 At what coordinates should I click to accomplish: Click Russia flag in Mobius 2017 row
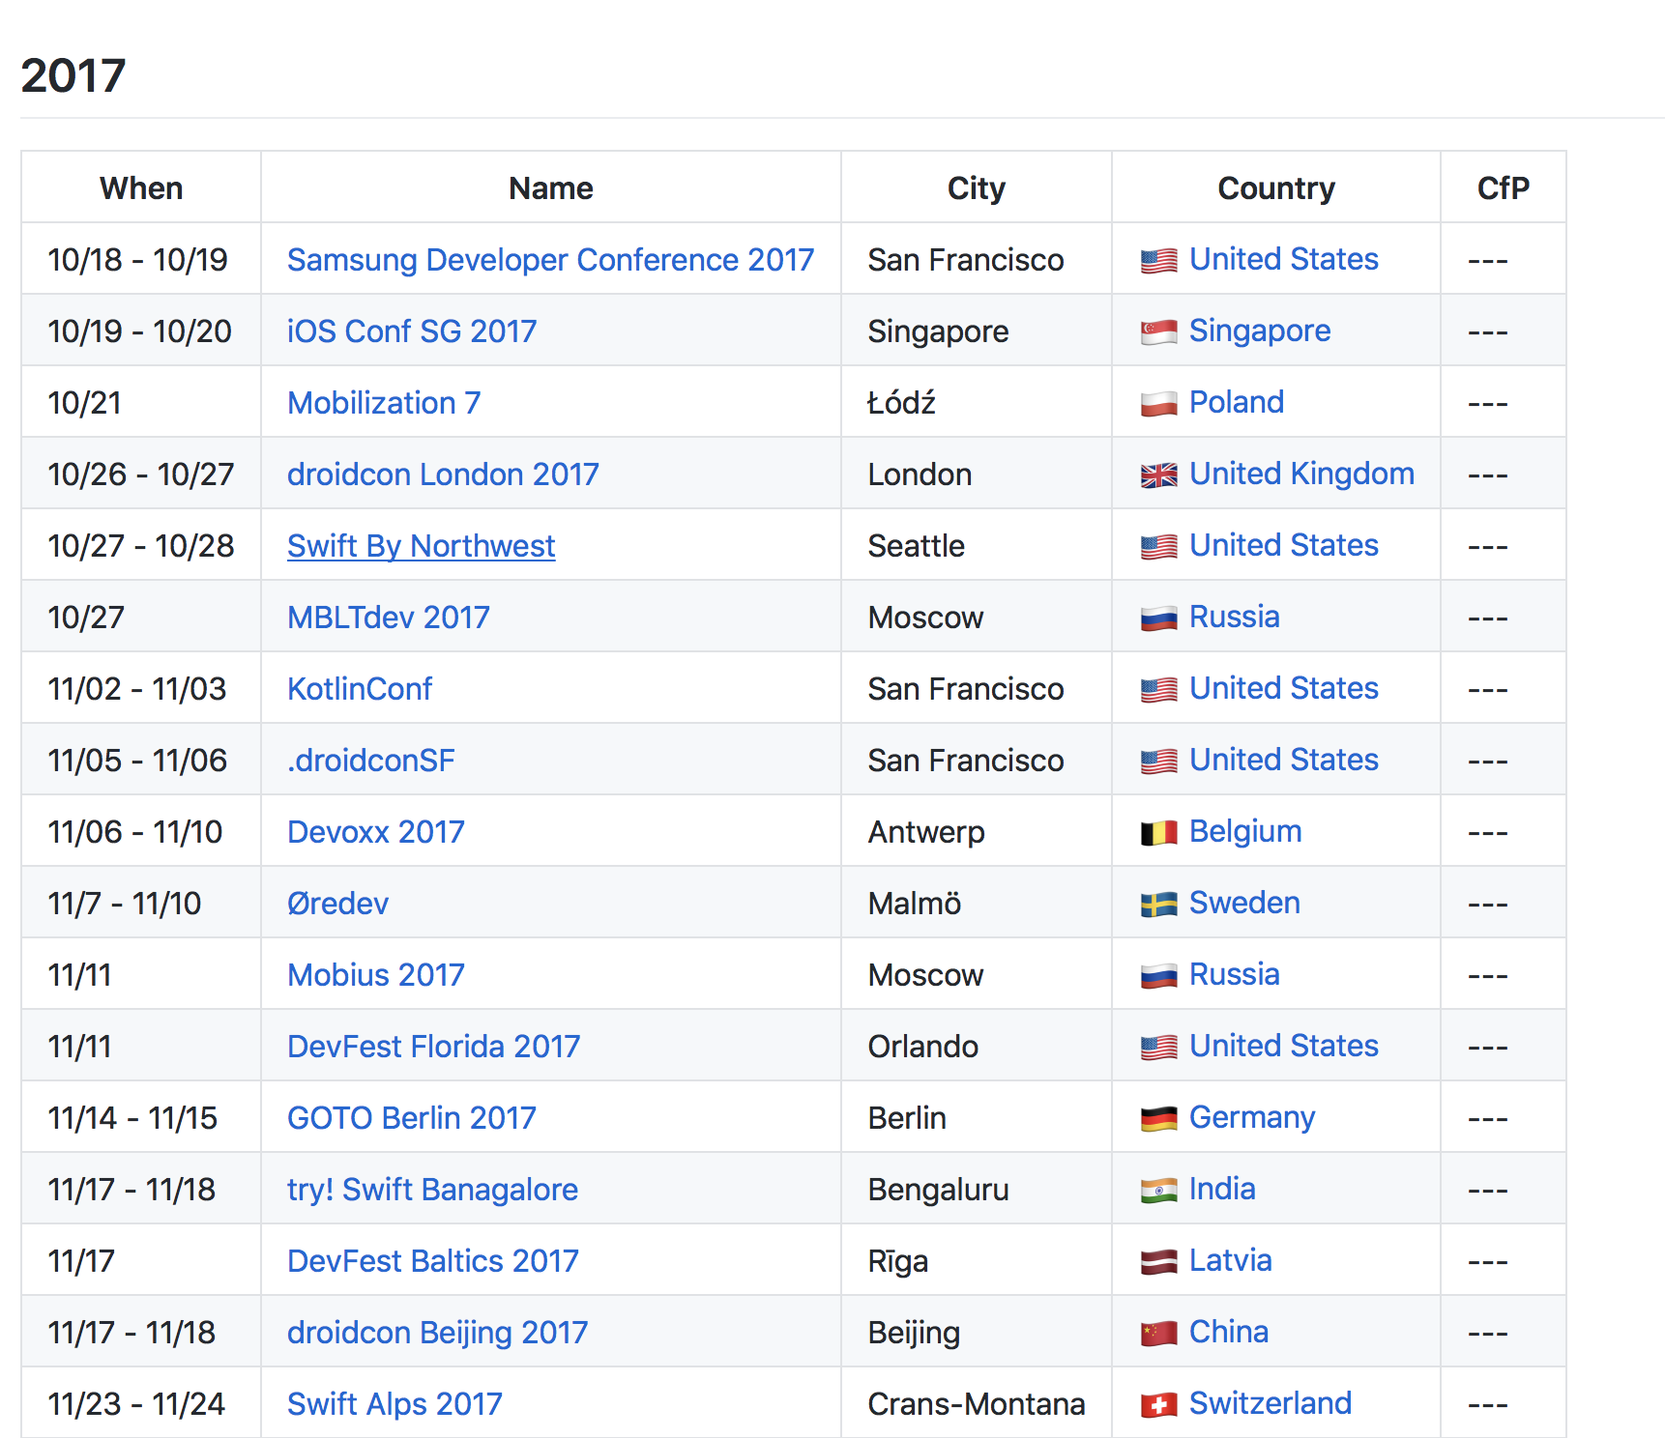pyautogui.click(x=1158, y=976)
